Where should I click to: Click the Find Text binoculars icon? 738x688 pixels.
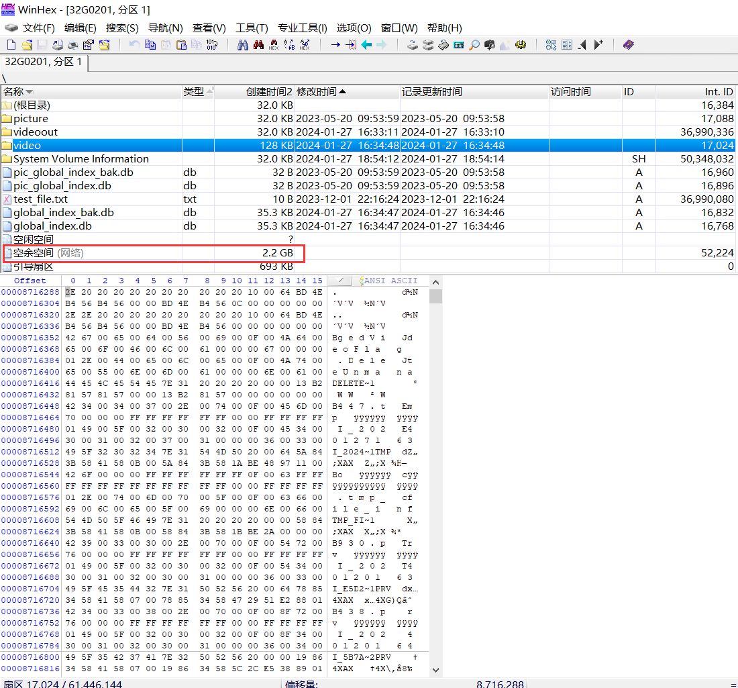[243, 45]
